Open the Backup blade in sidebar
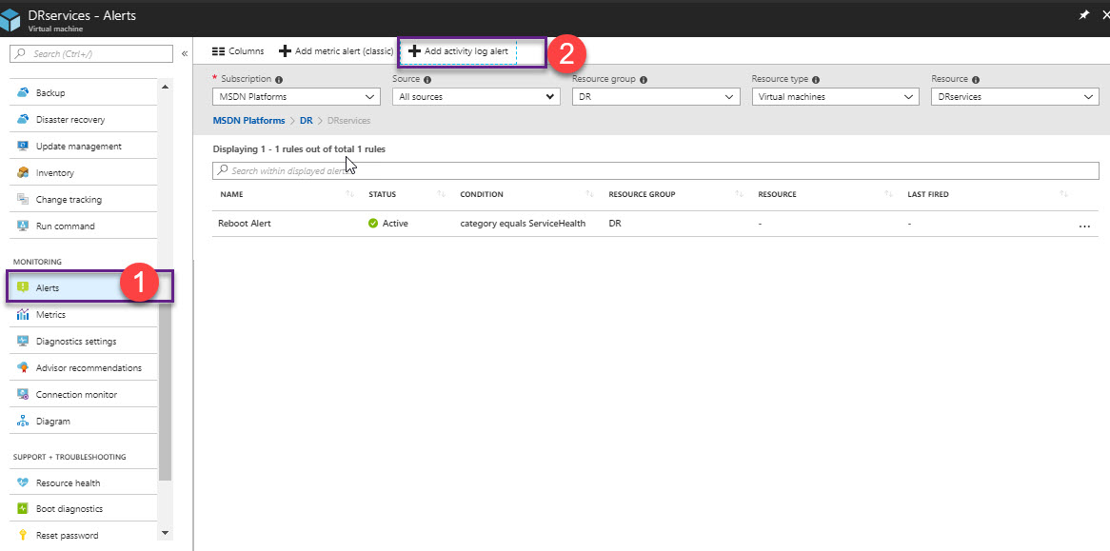 [57, 92]
